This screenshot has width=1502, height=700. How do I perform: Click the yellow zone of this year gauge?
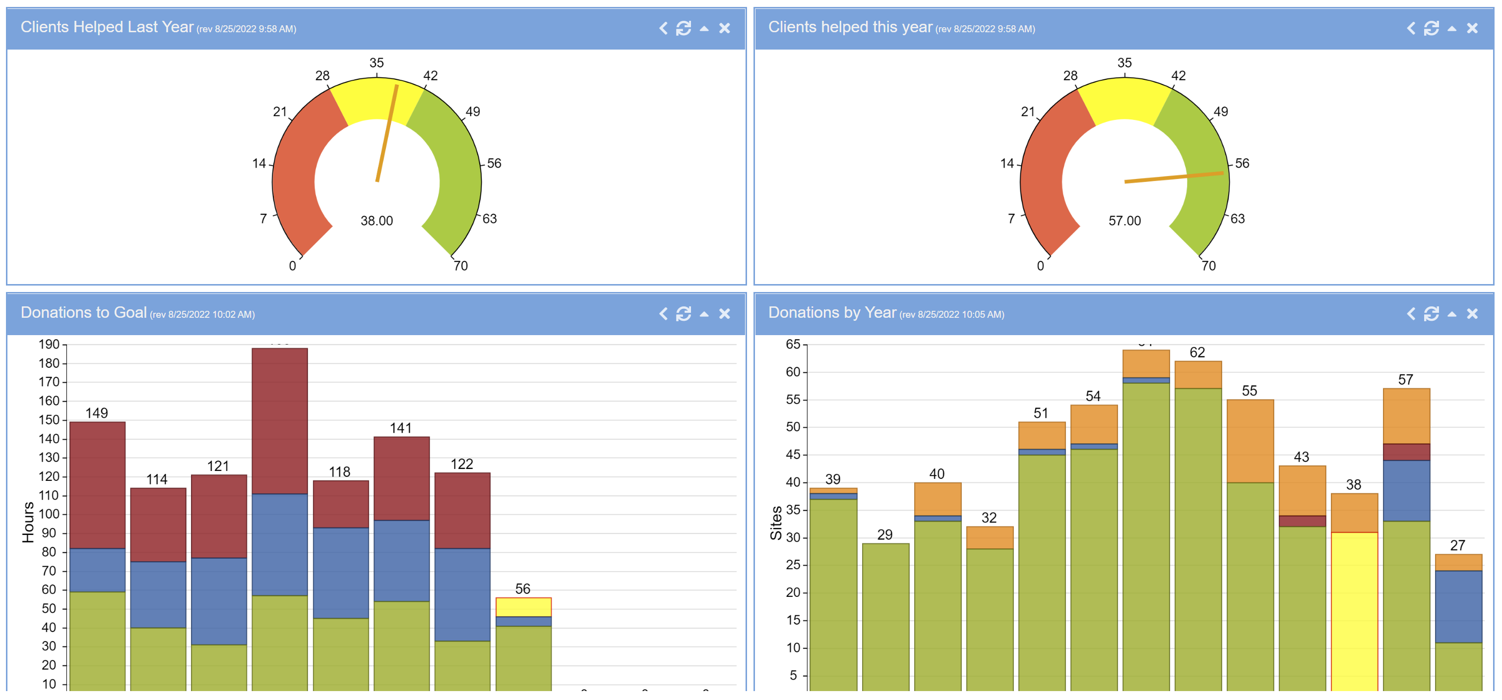pos(1124,99)
